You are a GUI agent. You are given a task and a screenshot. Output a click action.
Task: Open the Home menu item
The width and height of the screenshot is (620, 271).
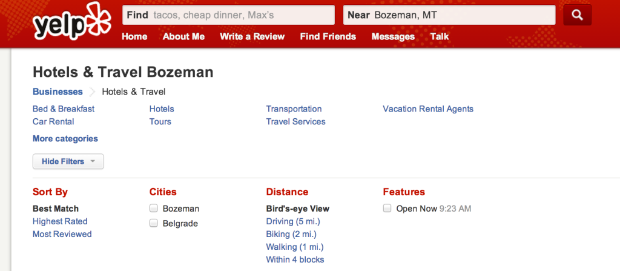pos(134,36)
